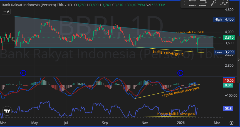
Task: Open the dividend marker near May
Action: point(23,73)
